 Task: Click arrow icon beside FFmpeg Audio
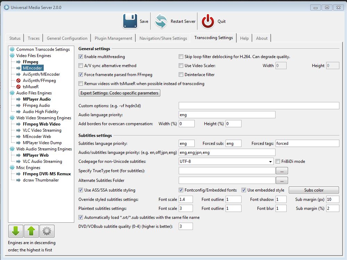(x=19, y=105)
